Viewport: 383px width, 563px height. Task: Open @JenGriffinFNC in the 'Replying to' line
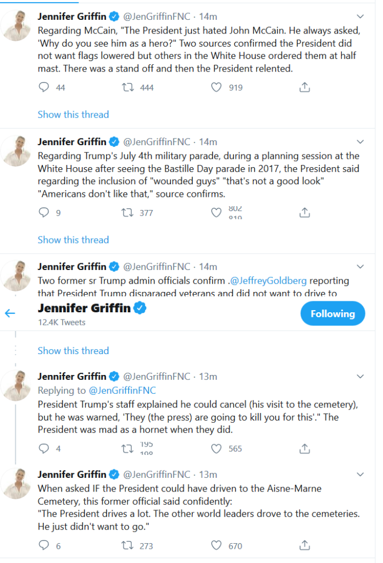[x=122, y=390]
